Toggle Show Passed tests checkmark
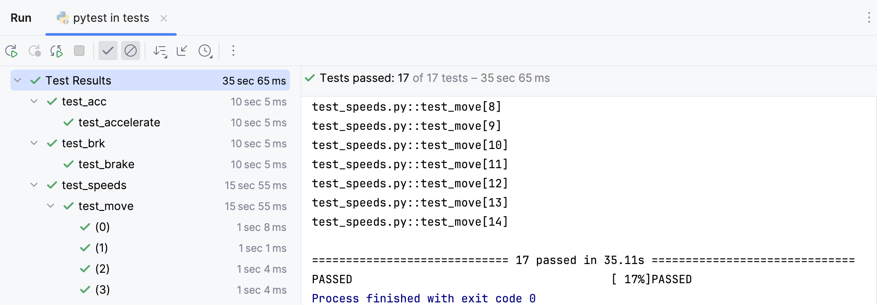Viewport: 877px width, 305px height. (x=108, y=51)
